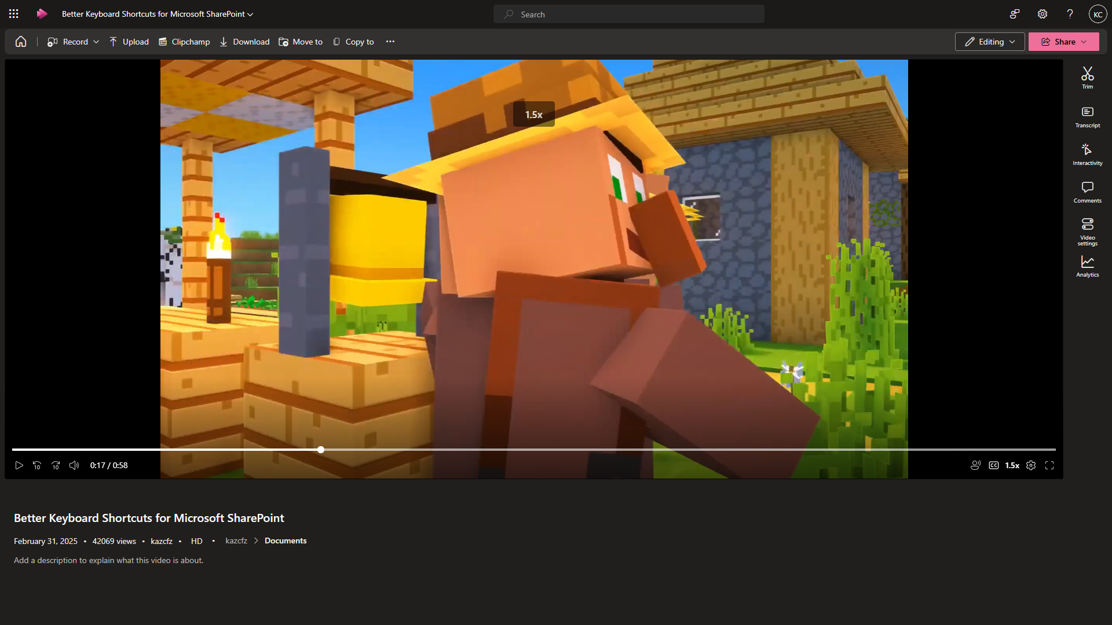1112x625 pixels.
Task: Open the 1.5x playback speed menu
Action: 1012,465
